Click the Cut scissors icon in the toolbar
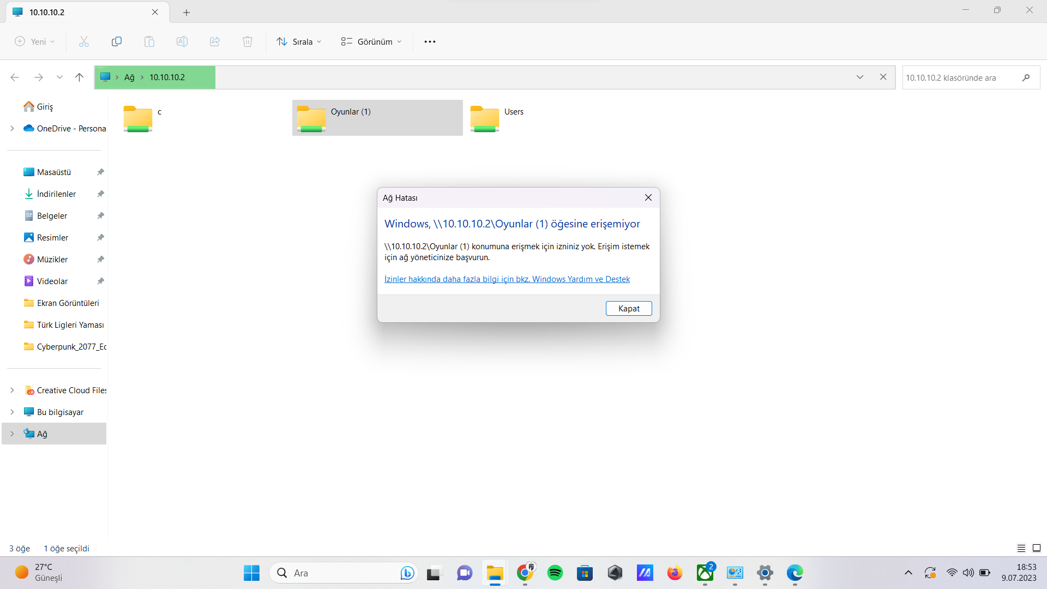Image resolution: width=1047 pixels, height=589 pixels. [x=83, y=41]
